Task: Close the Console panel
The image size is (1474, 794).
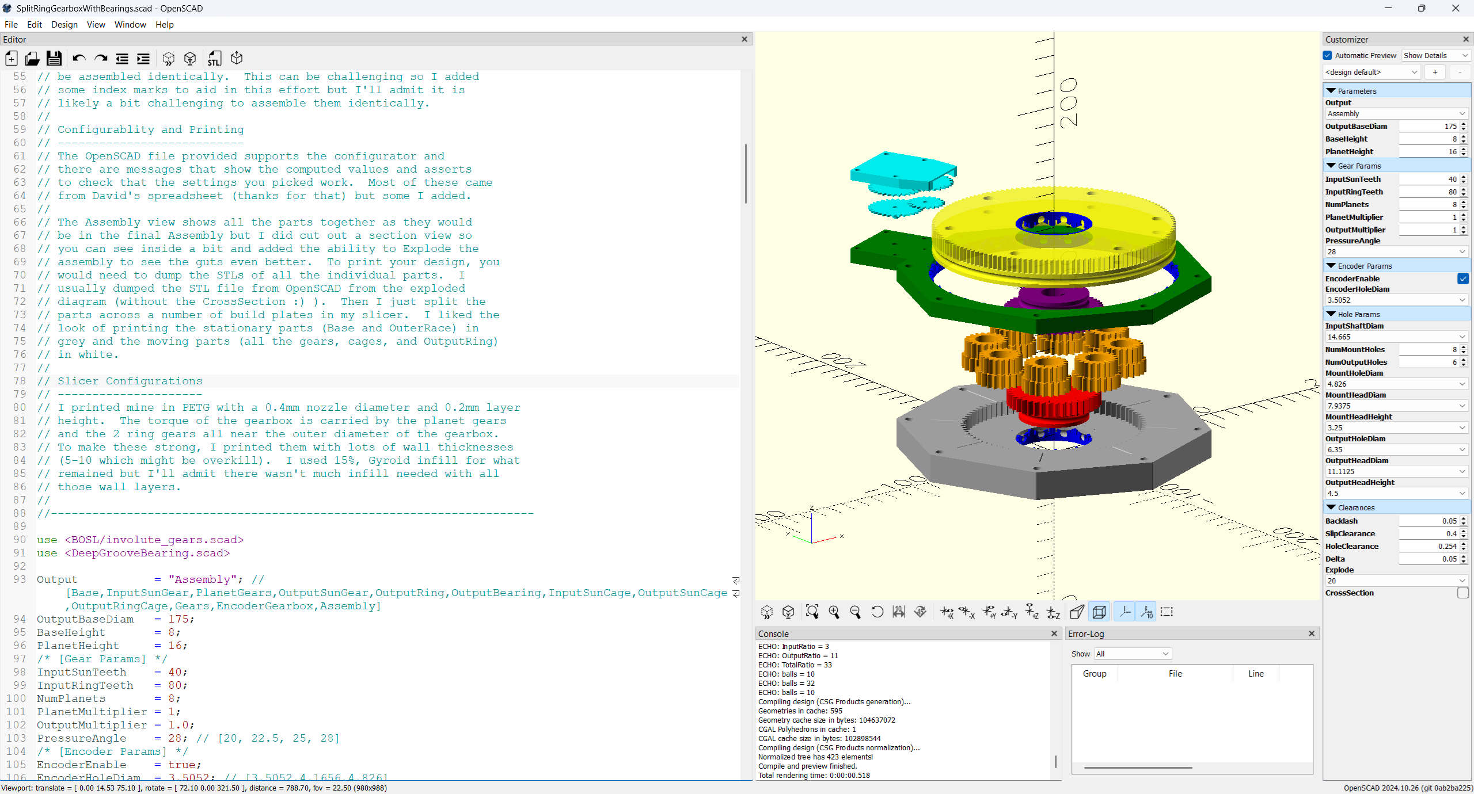Action: [x=1054, y=633]
